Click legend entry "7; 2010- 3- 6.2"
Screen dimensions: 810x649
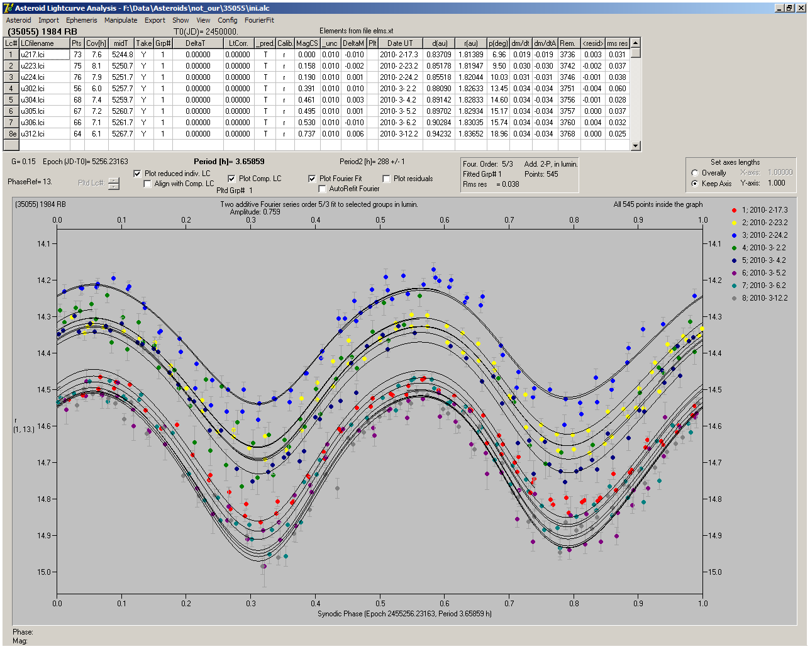point(763,286)
